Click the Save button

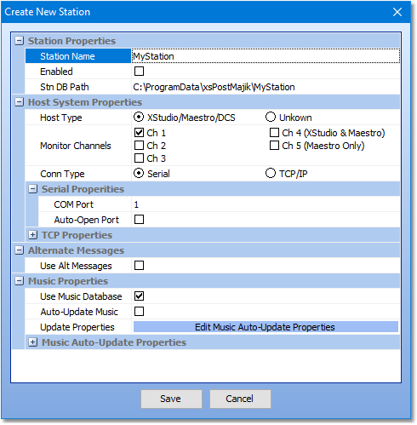point(171,399)
